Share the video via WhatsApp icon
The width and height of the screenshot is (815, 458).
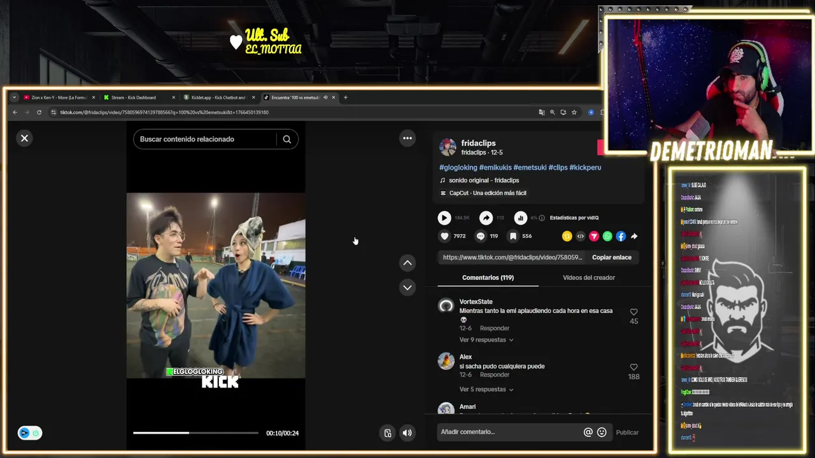607,236
